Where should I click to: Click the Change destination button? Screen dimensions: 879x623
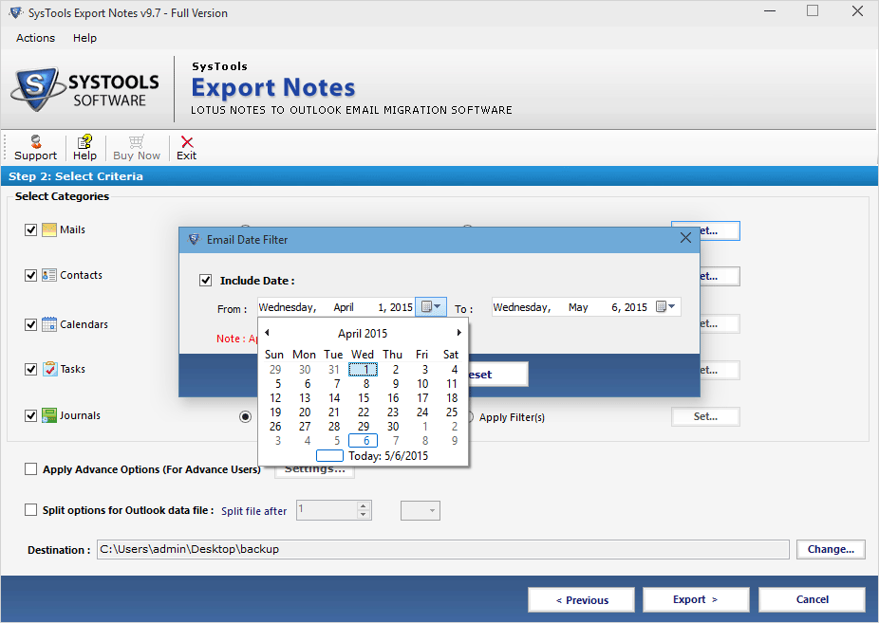[x=831, y=549]
